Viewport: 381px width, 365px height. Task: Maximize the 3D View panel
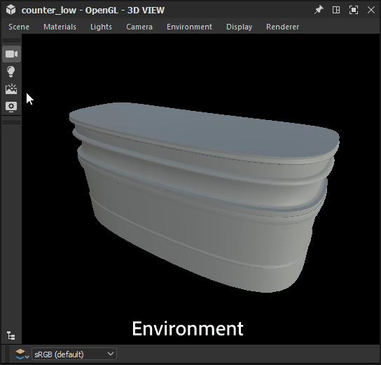click(x=354, y=10)
